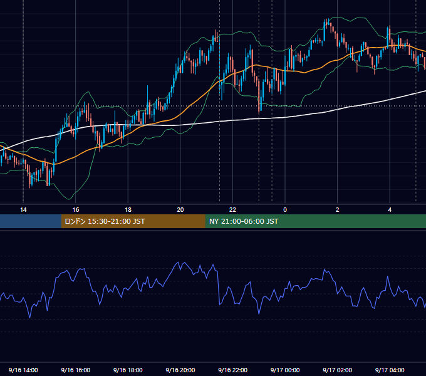Click the 9/16 16:00 time label

[x=76, y=370]
